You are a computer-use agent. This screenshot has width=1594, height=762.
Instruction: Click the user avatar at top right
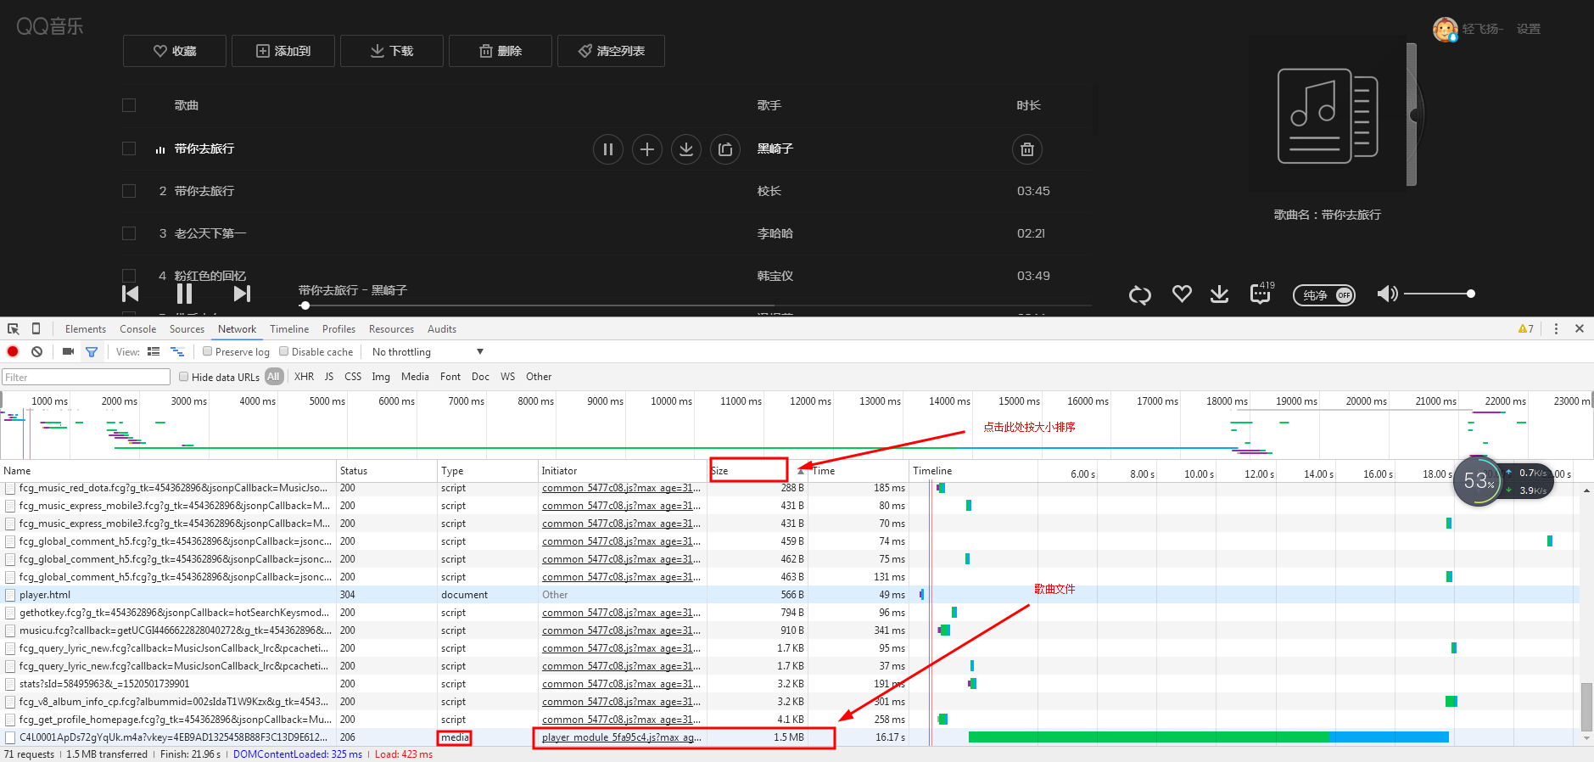coord(1446,30)
